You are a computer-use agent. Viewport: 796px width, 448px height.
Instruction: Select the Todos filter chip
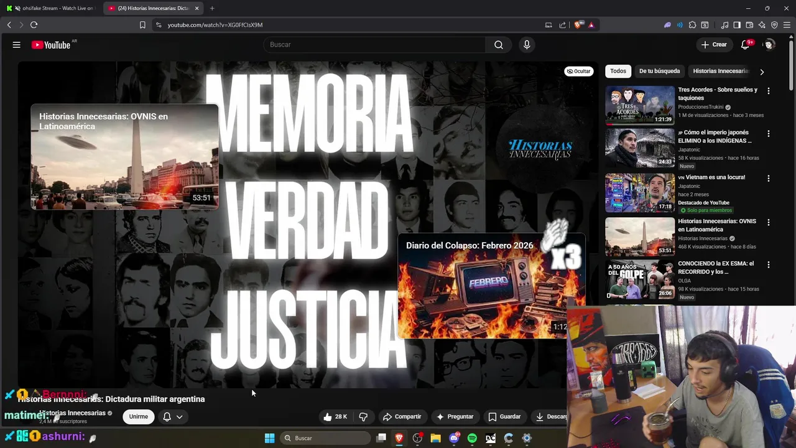(x=618, y=72)
